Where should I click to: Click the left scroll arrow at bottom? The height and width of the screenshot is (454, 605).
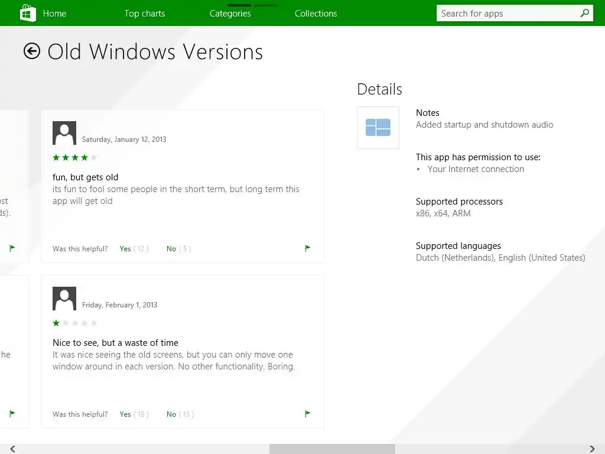[x=13, y=449]
